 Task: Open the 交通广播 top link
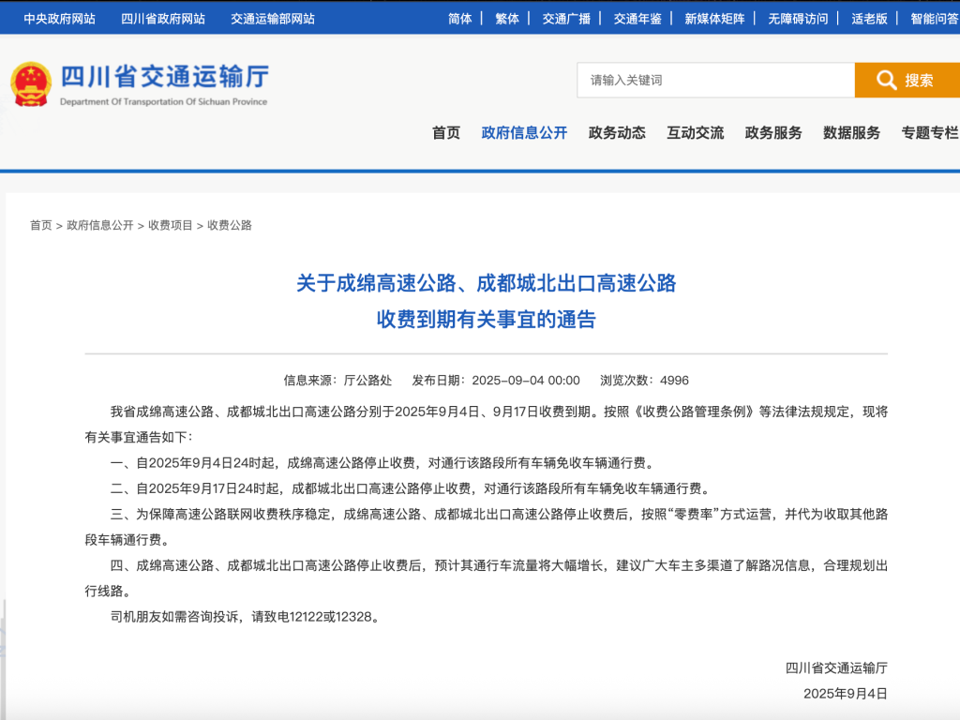[566, 19]
